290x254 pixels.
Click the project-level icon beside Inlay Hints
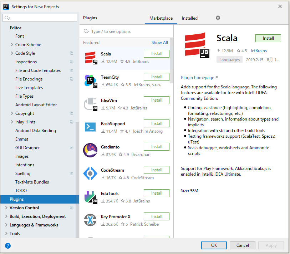pyautogui.click(x=72, y=122)
